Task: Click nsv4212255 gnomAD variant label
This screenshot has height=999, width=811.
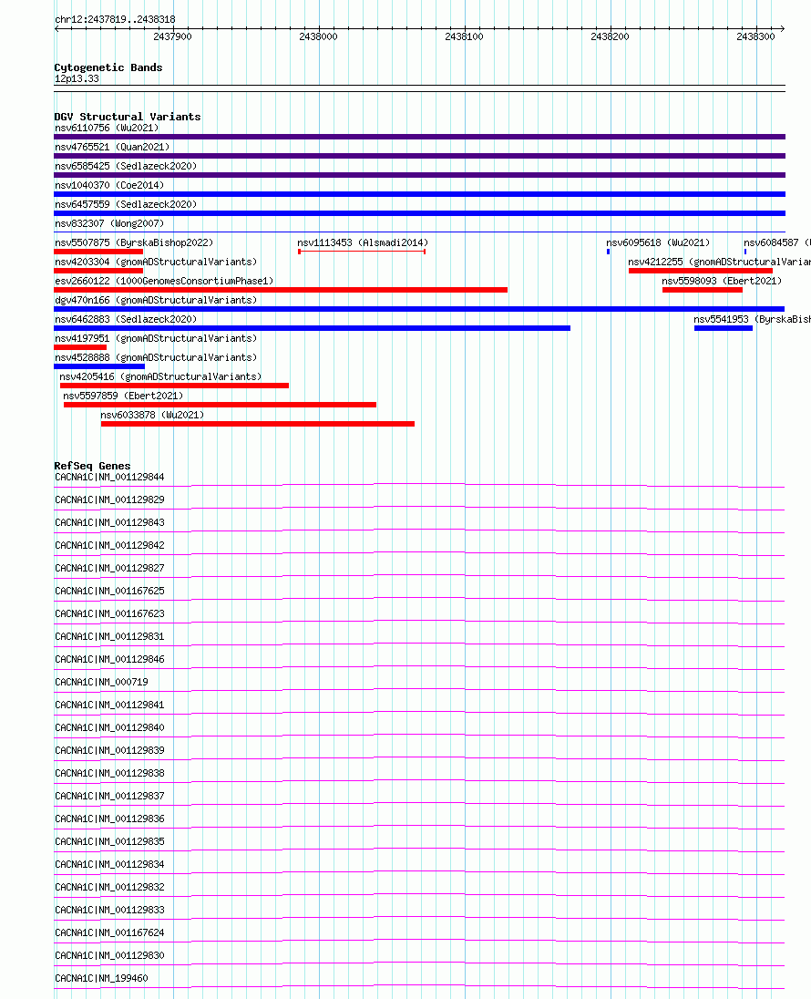Action: pos(719,262)
